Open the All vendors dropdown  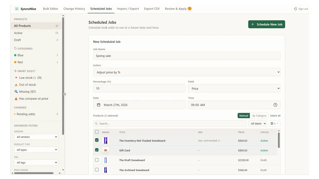click(36, 137)
